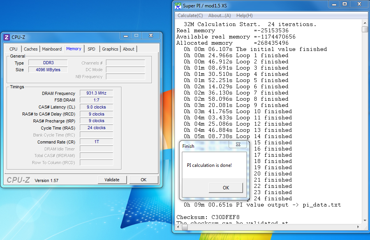Confirm PI calculation done with OK
The width and height of the screenshot is (370, 240).
coord(226,187)
